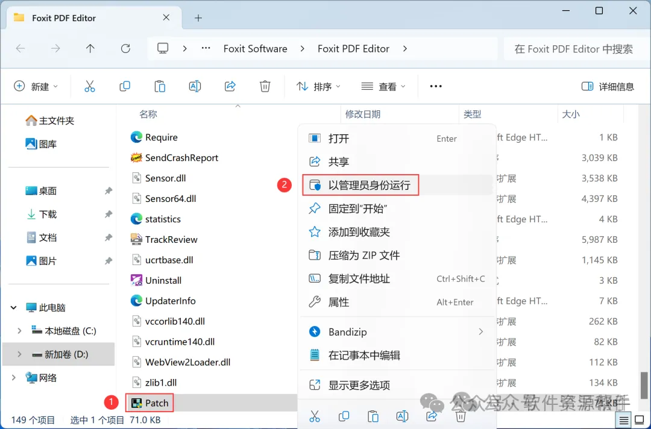Viewport: 651px width, 429px height.
Task: Choose 固定到"开始" in the context menu
Action: click(397, 208)
